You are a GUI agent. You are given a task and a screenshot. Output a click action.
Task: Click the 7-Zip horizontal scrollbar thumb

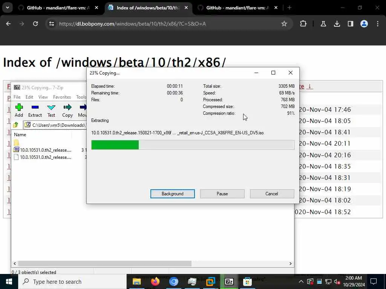(105, 263)
